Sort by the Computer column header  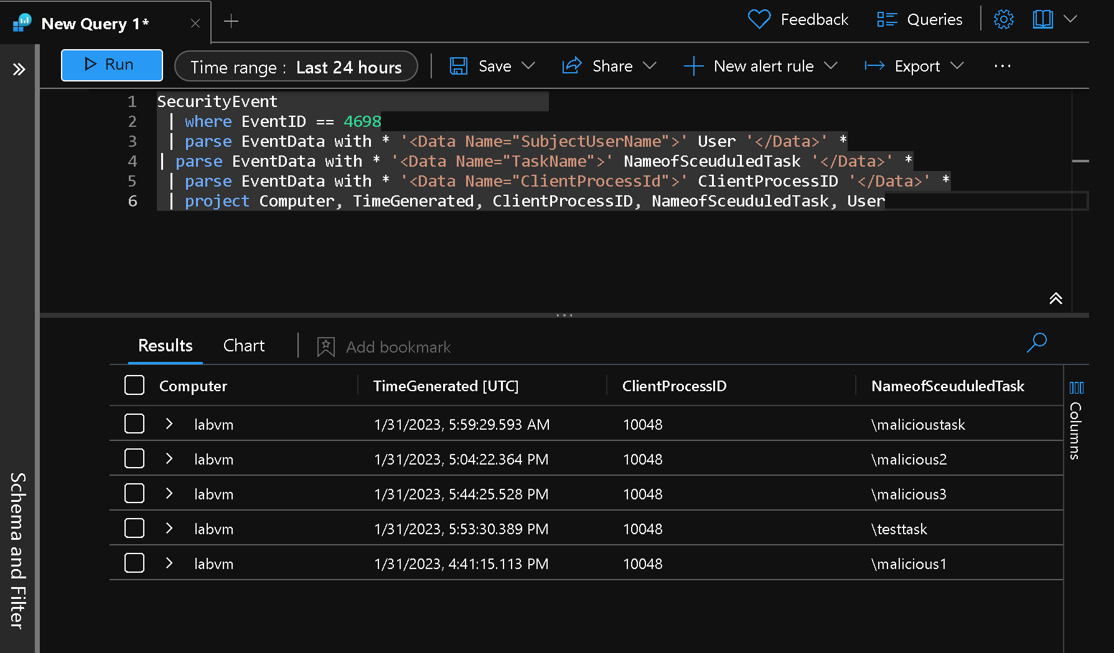click(x=193, y=386)
